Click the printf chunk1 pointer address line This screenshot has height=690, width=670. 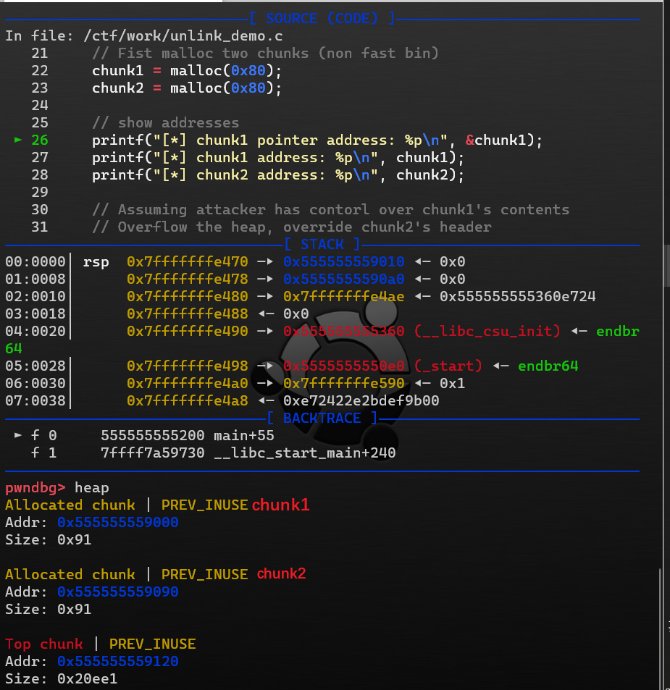[317, 140]
